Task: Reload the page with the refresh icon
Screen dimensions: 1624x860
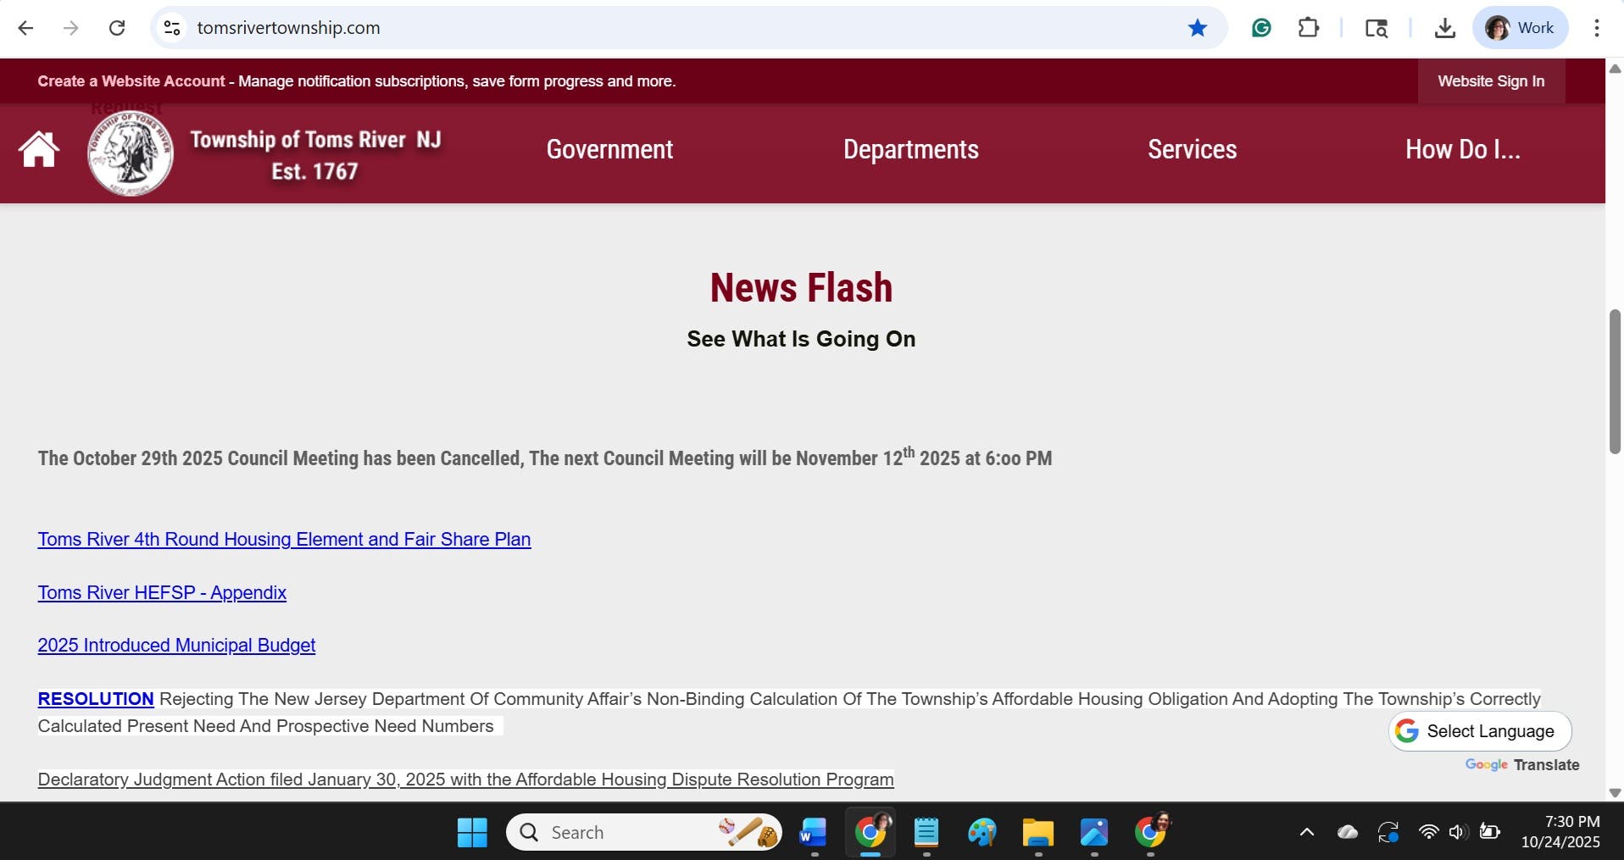Action: coord(117,28)
